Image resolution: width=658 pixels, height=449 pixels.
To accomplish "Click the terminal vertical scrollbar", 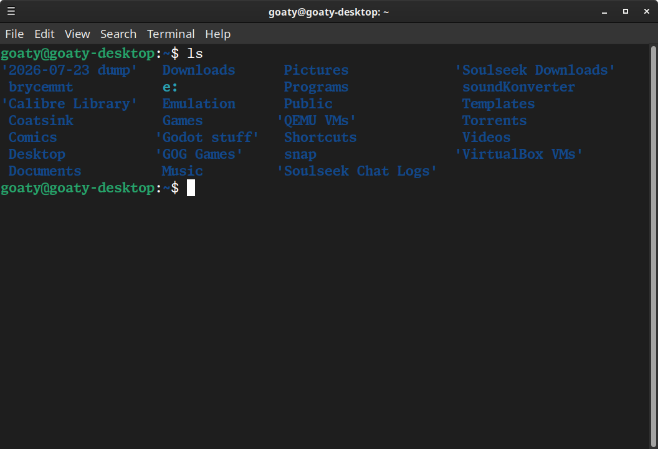I will 654,247.
